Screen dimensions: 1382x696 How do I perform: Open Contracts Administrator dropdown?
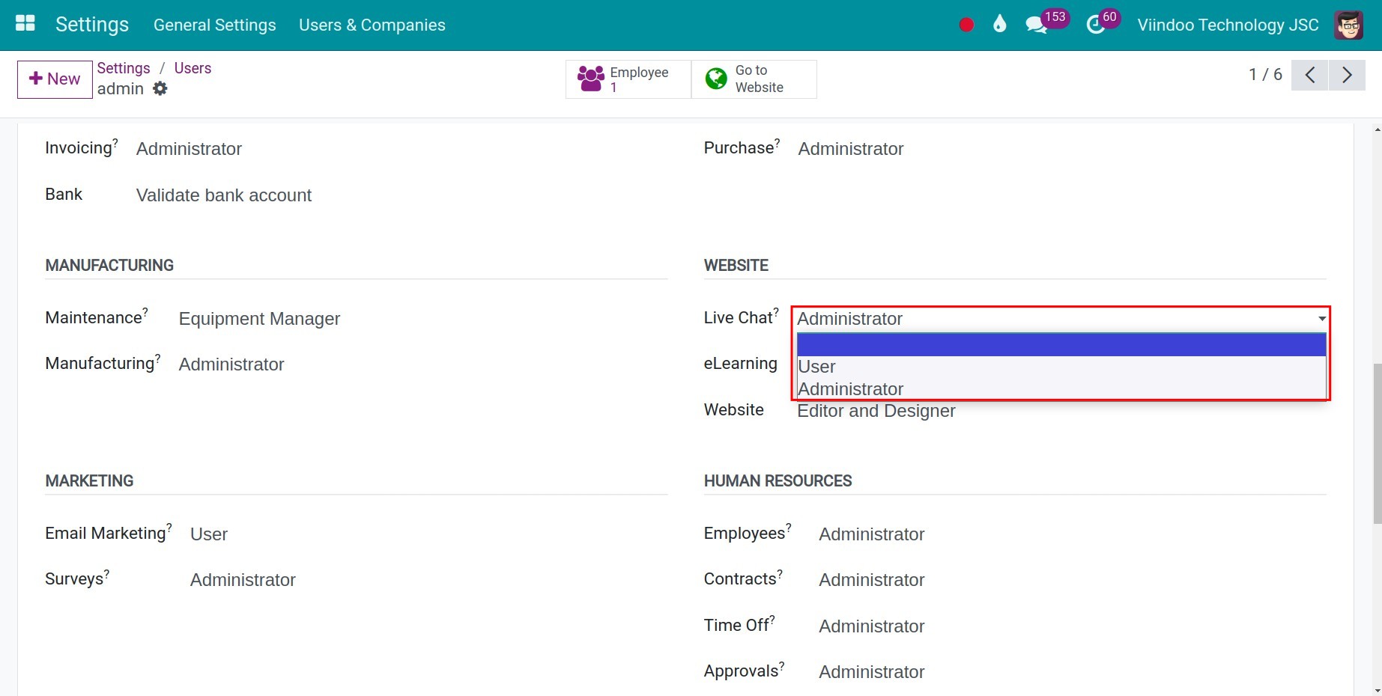(1073, 580)
